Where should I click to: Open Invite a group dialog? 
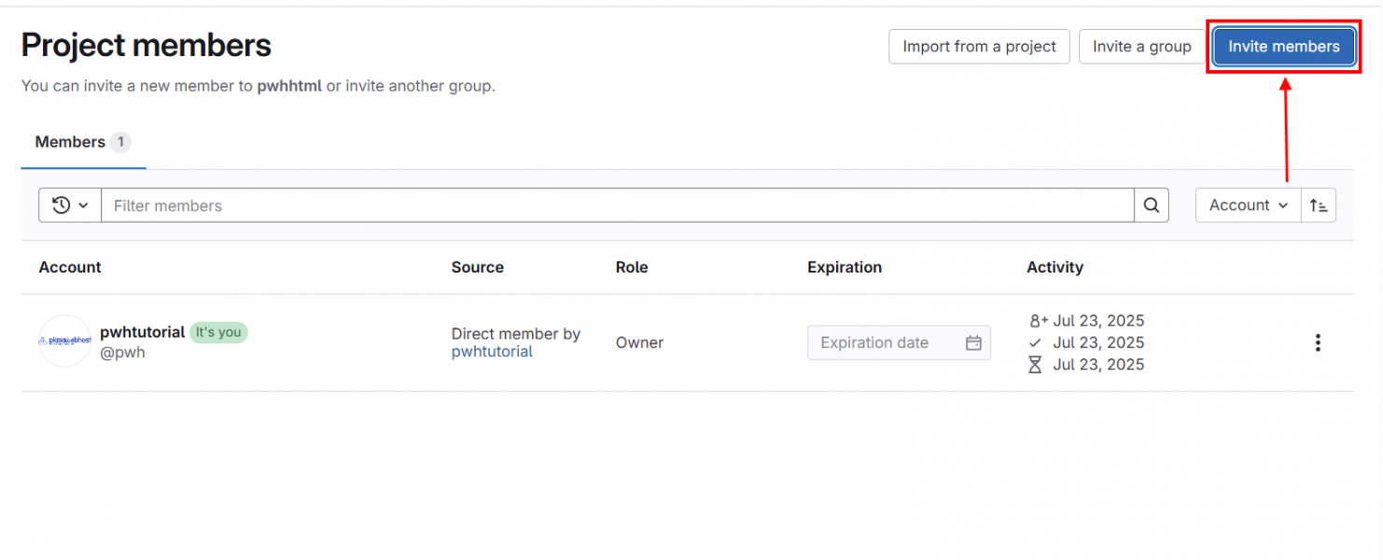pos(1142,47)
